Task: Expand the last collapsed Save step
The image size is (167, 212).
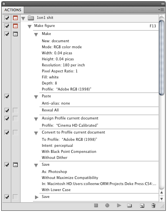Action: click(37, 197)
